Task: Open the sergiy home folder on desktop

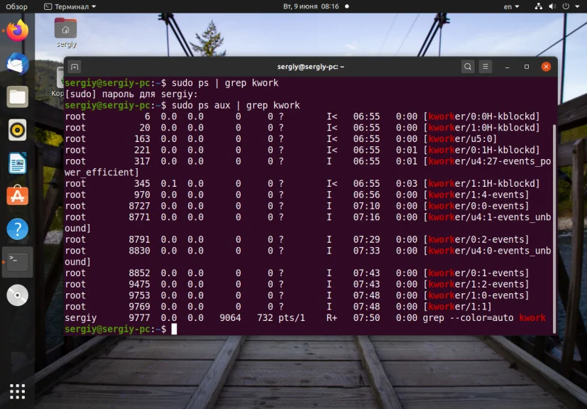Action: point(66,33)
